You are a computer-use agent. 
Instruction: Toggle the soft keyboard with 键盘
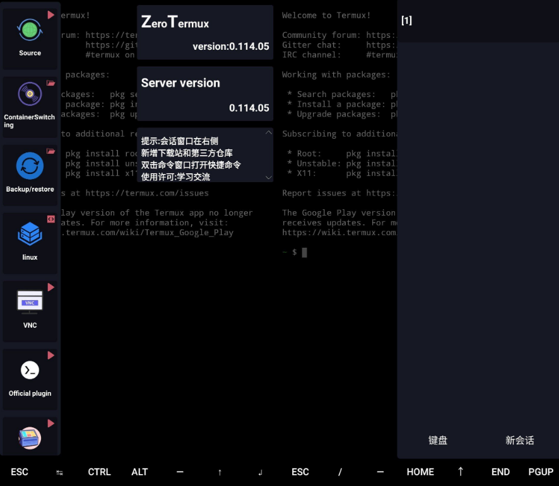click(438, 440)
